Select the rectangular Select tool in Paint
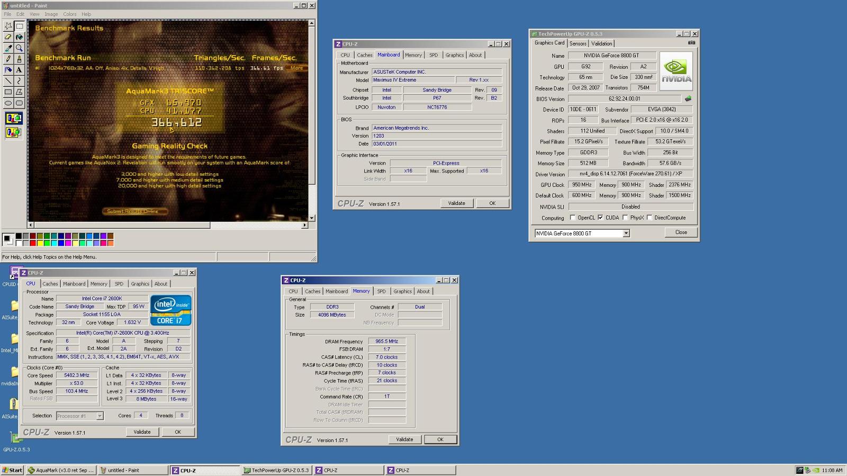The height and width of the screenshot is (476, 847). pyautogui.click(x=19, y=26)
